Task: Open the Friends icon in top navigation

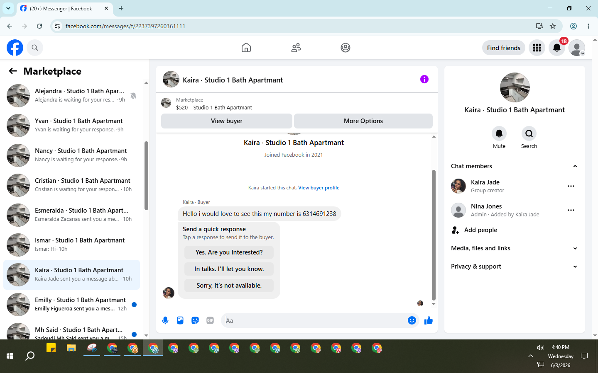Action: click(x=296, y=48)
